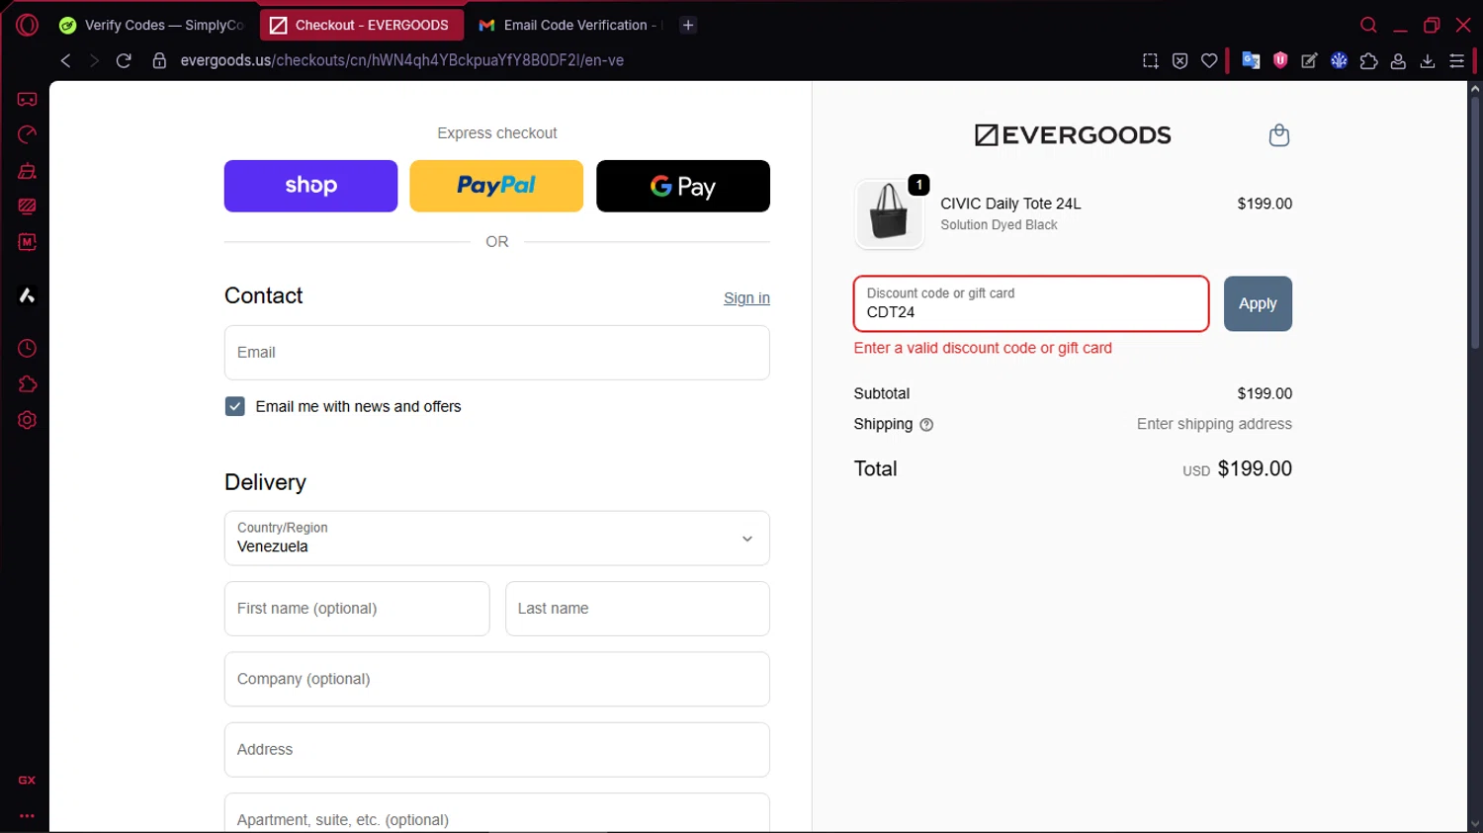1483x833 pixels.
Task: Open the white A-logo sidebar app
Action: 27,295
